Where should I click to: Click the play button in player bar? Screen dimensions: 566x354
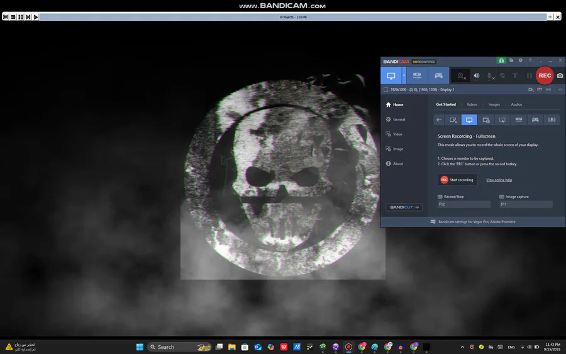tap(35, 17)
